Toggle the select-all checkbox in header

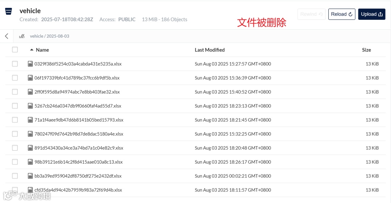(15, 50)
